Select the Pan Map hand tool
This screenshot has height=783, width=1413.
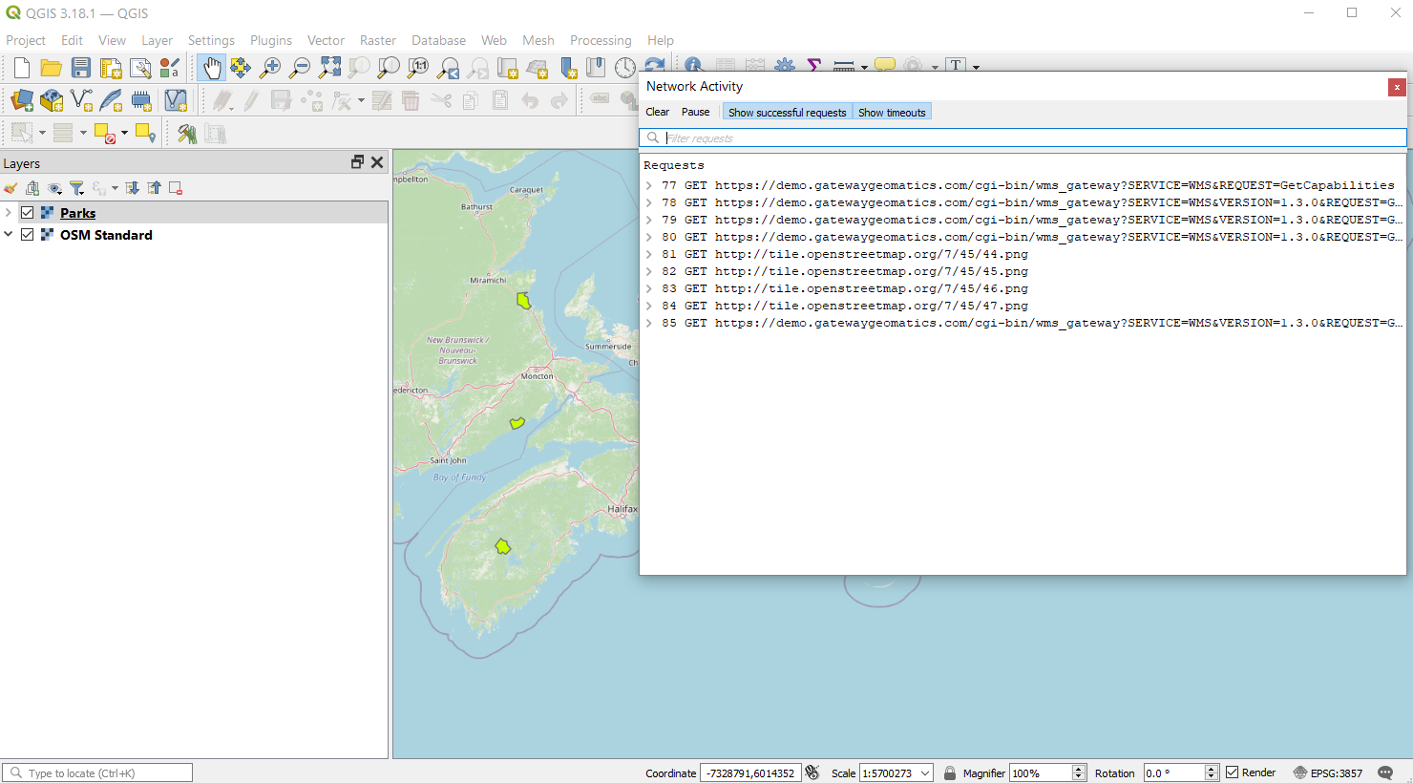tap(211, 68)
